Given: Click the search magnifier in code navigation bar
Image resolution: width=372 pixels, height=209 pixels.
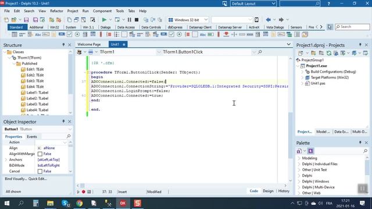Looking at the screenshot, I should click(260, 52).
